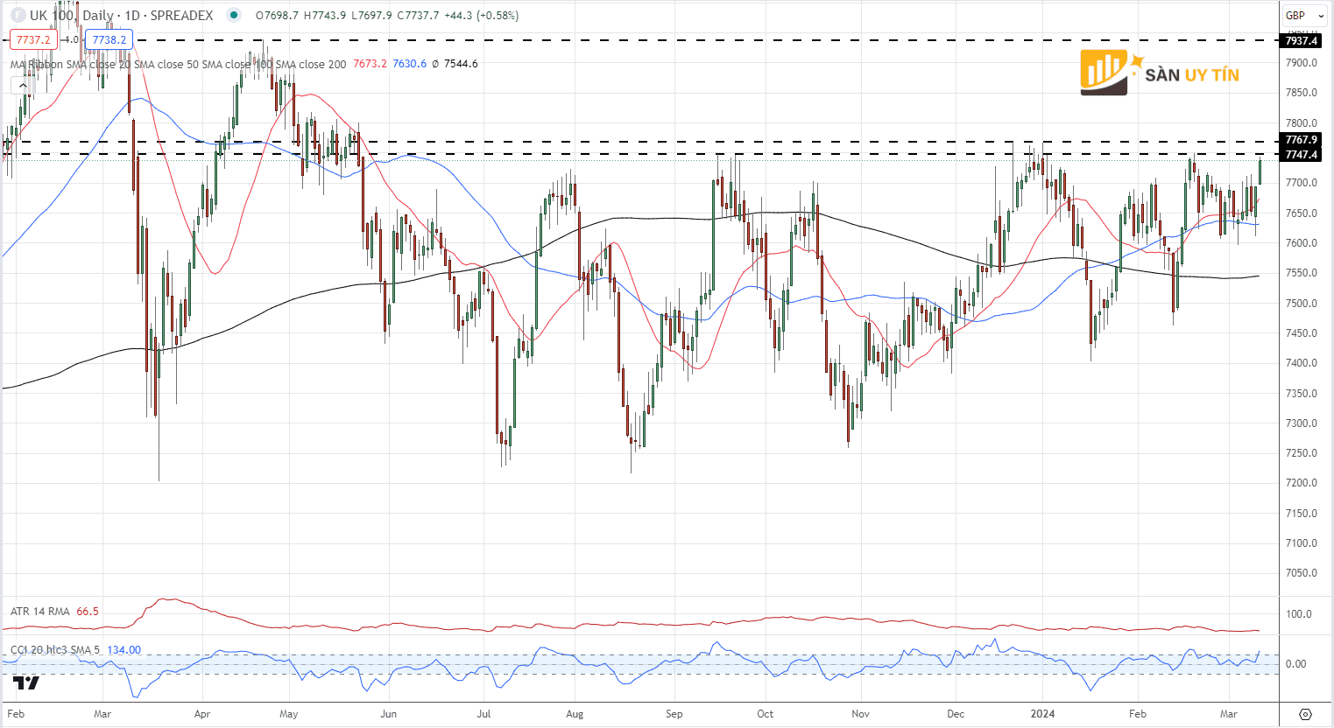Click the high value H7743.9
This screenshot has height=728, width=1334.
click(325, 16)
